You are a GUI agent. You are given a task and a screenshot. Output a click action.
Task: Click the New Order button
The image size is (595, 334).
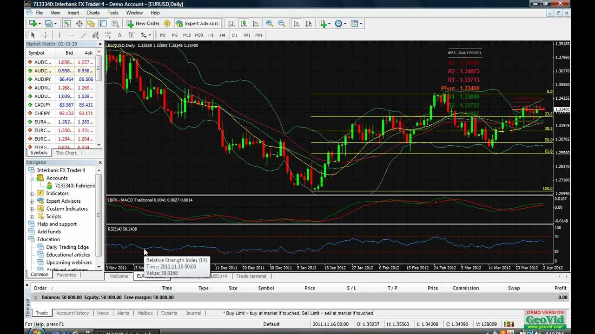(143, 23)
